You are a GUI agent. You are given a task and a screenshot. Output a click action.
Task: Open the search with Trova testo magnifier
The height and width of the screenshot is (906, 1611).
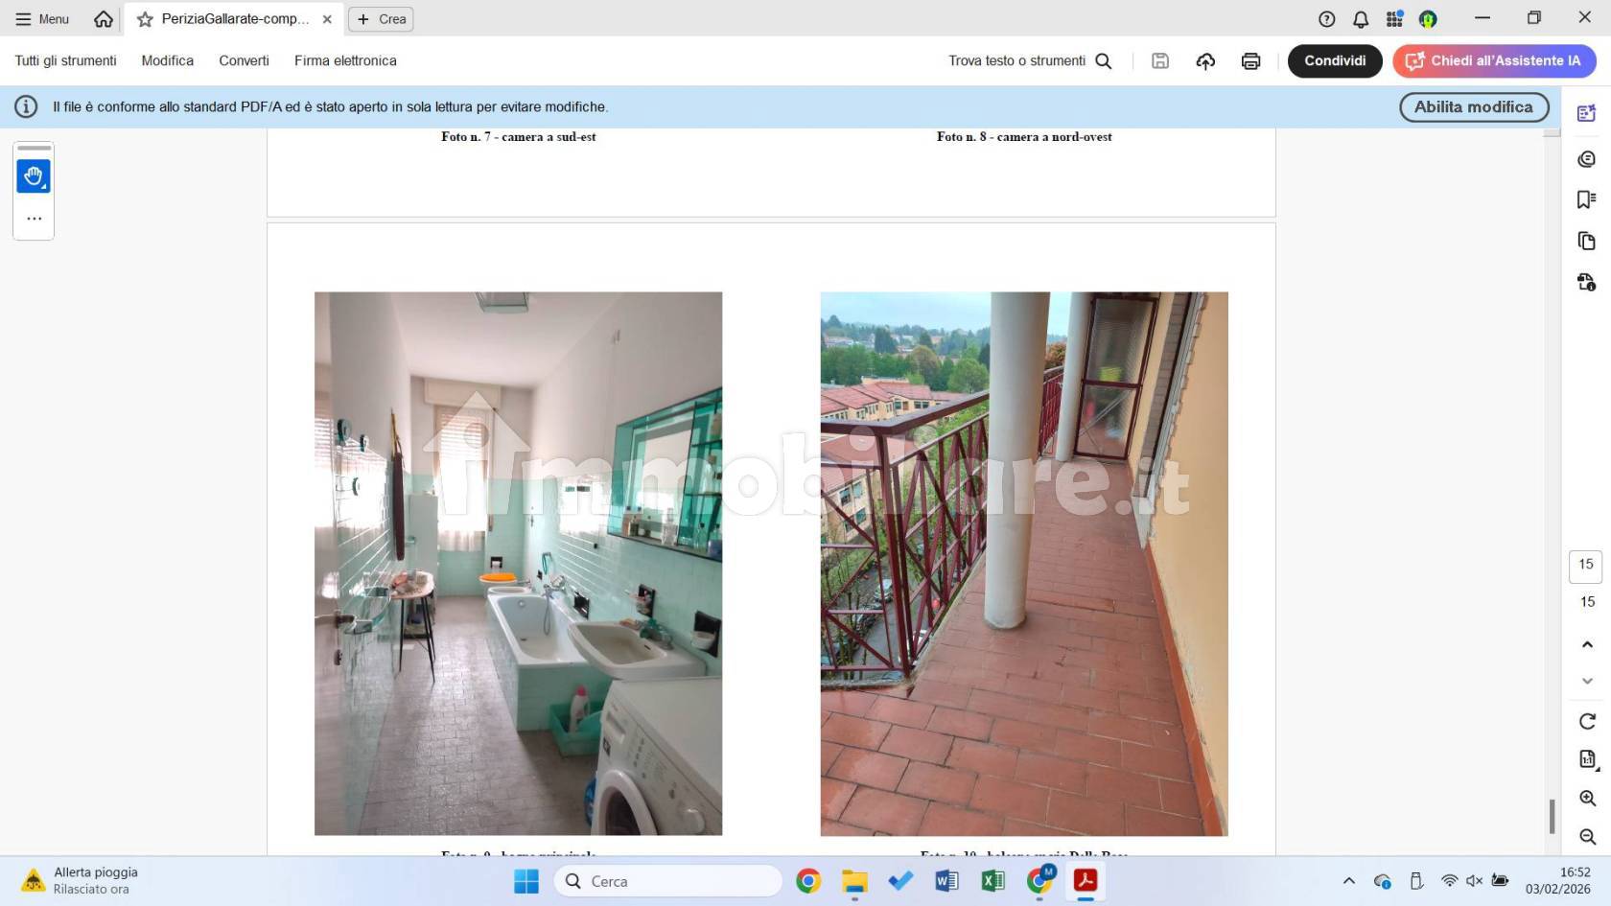1103,60
